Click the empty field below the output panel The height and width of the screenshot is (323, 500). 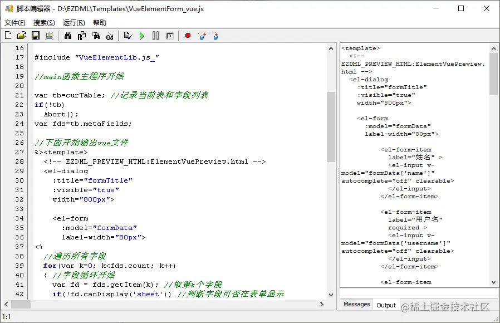pyautogui.click(x=419, y=293)
